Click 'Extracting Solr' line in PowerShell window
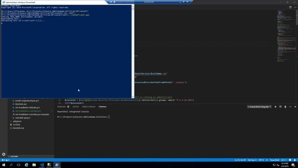Image resolution: width=298 pixels, height=168 pixels. [x=23, y=21]
